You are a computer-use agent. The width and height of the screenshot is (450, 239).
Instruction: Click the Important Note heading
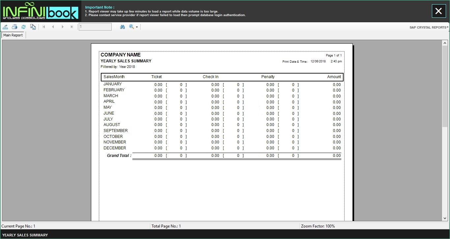point(100,7)
